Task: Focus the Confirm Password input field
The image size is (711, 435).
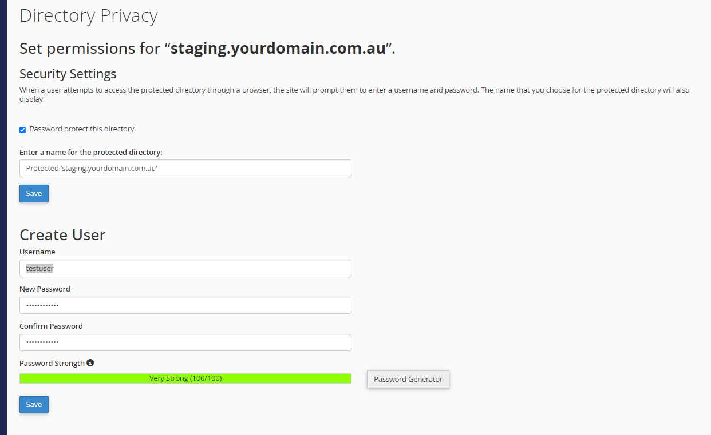Action: (185, 342)
